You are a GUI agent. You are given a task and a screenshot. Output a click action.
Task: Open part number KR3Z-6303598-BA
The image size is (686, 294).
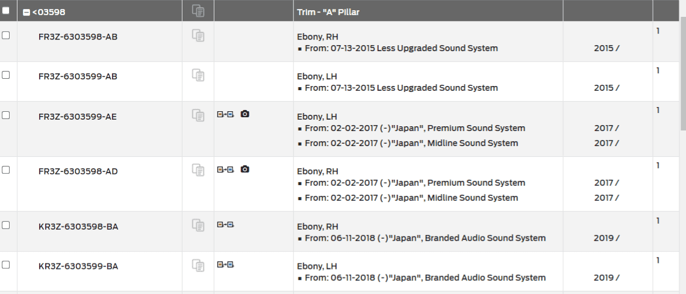[x=78, y=227]
